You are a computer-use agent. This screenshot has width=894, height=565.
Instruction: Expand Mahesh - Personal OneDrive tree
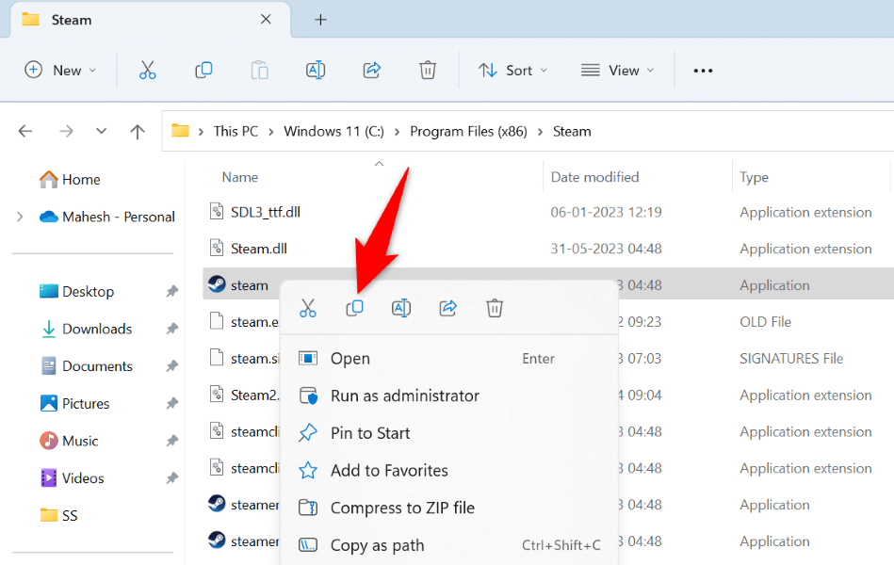tap(20, 217)
